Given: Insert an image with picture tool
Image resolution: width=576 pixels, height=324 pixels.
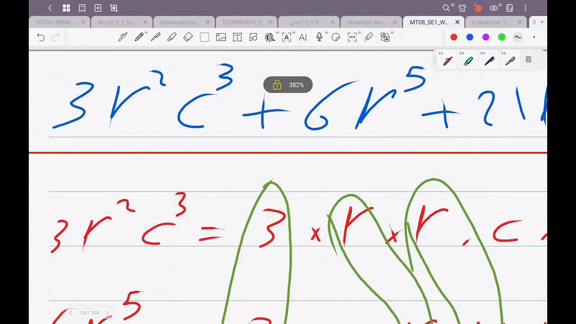Looking at the screenshot, I should [x=221, y=37].
